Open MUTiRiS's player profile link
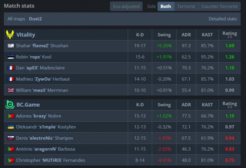246x168 pixels. point(51,160)
